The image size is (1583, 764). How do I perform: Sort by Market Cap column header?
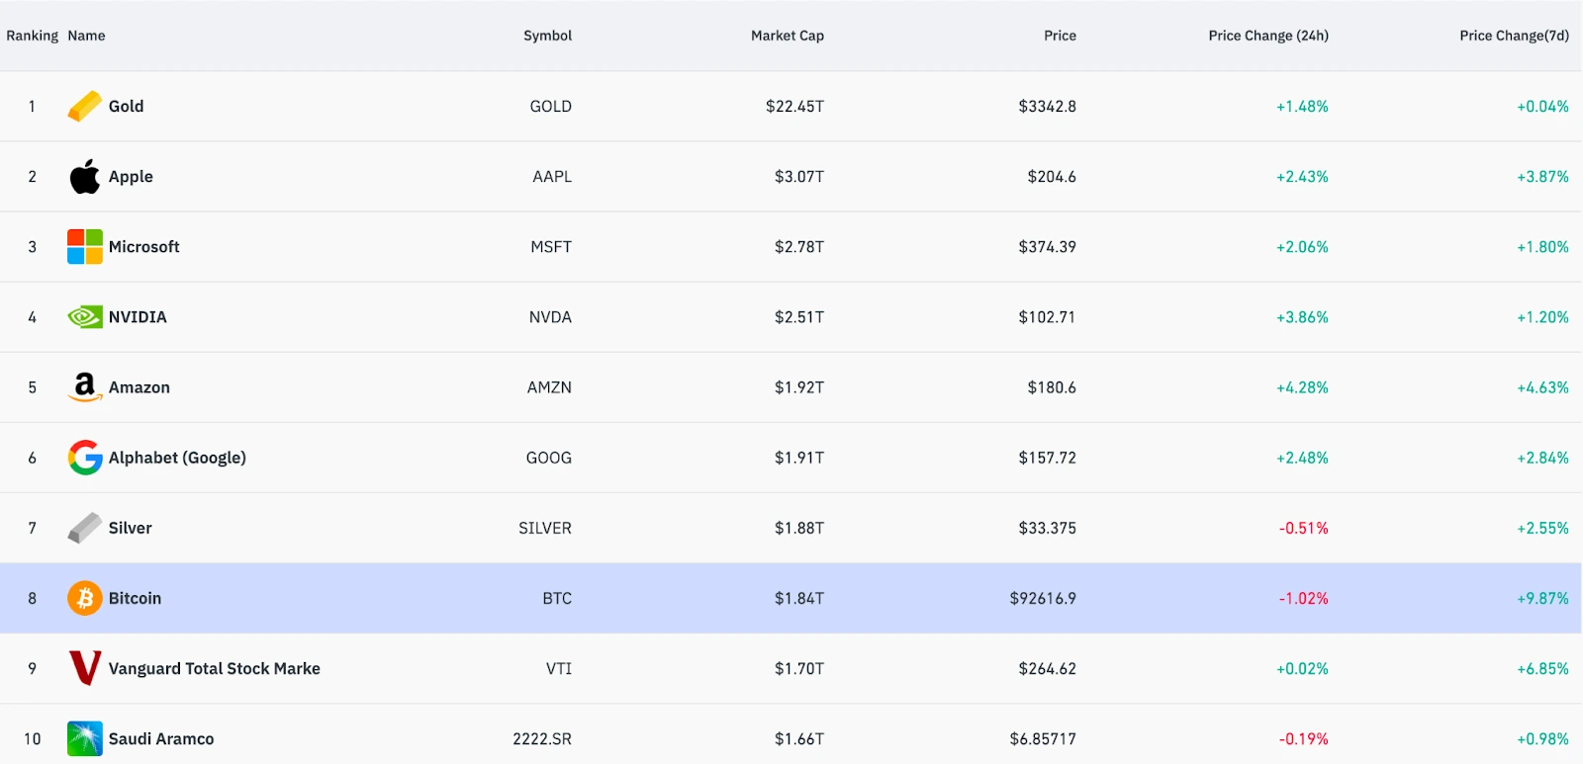pos(787,36)
